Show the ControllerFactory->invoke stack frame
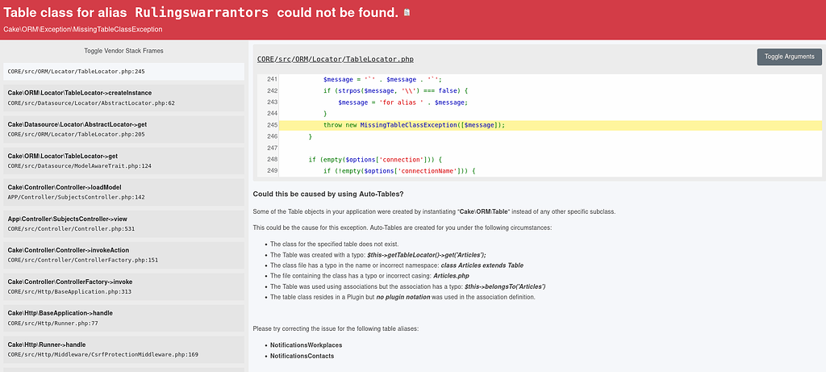Screen dimensions: 826x372 (x=123, y=286)
